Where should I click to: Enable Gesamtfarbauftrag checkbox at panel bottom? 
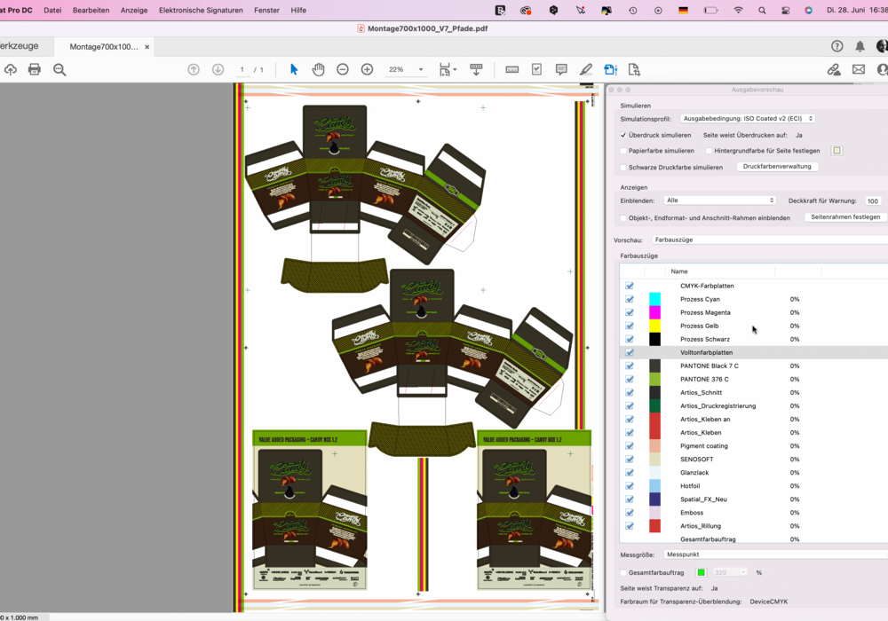tap(623, 573)
